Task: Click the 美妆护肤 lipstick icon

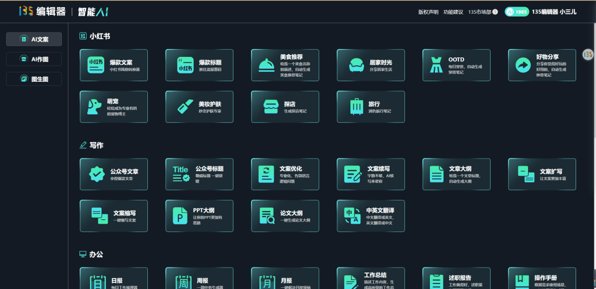Action: (x=185, y=107)
